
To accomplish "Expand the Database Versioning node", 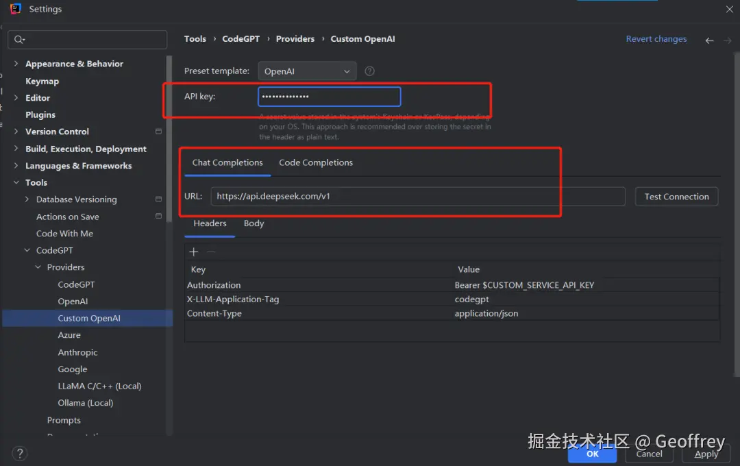I will (27, 199).
